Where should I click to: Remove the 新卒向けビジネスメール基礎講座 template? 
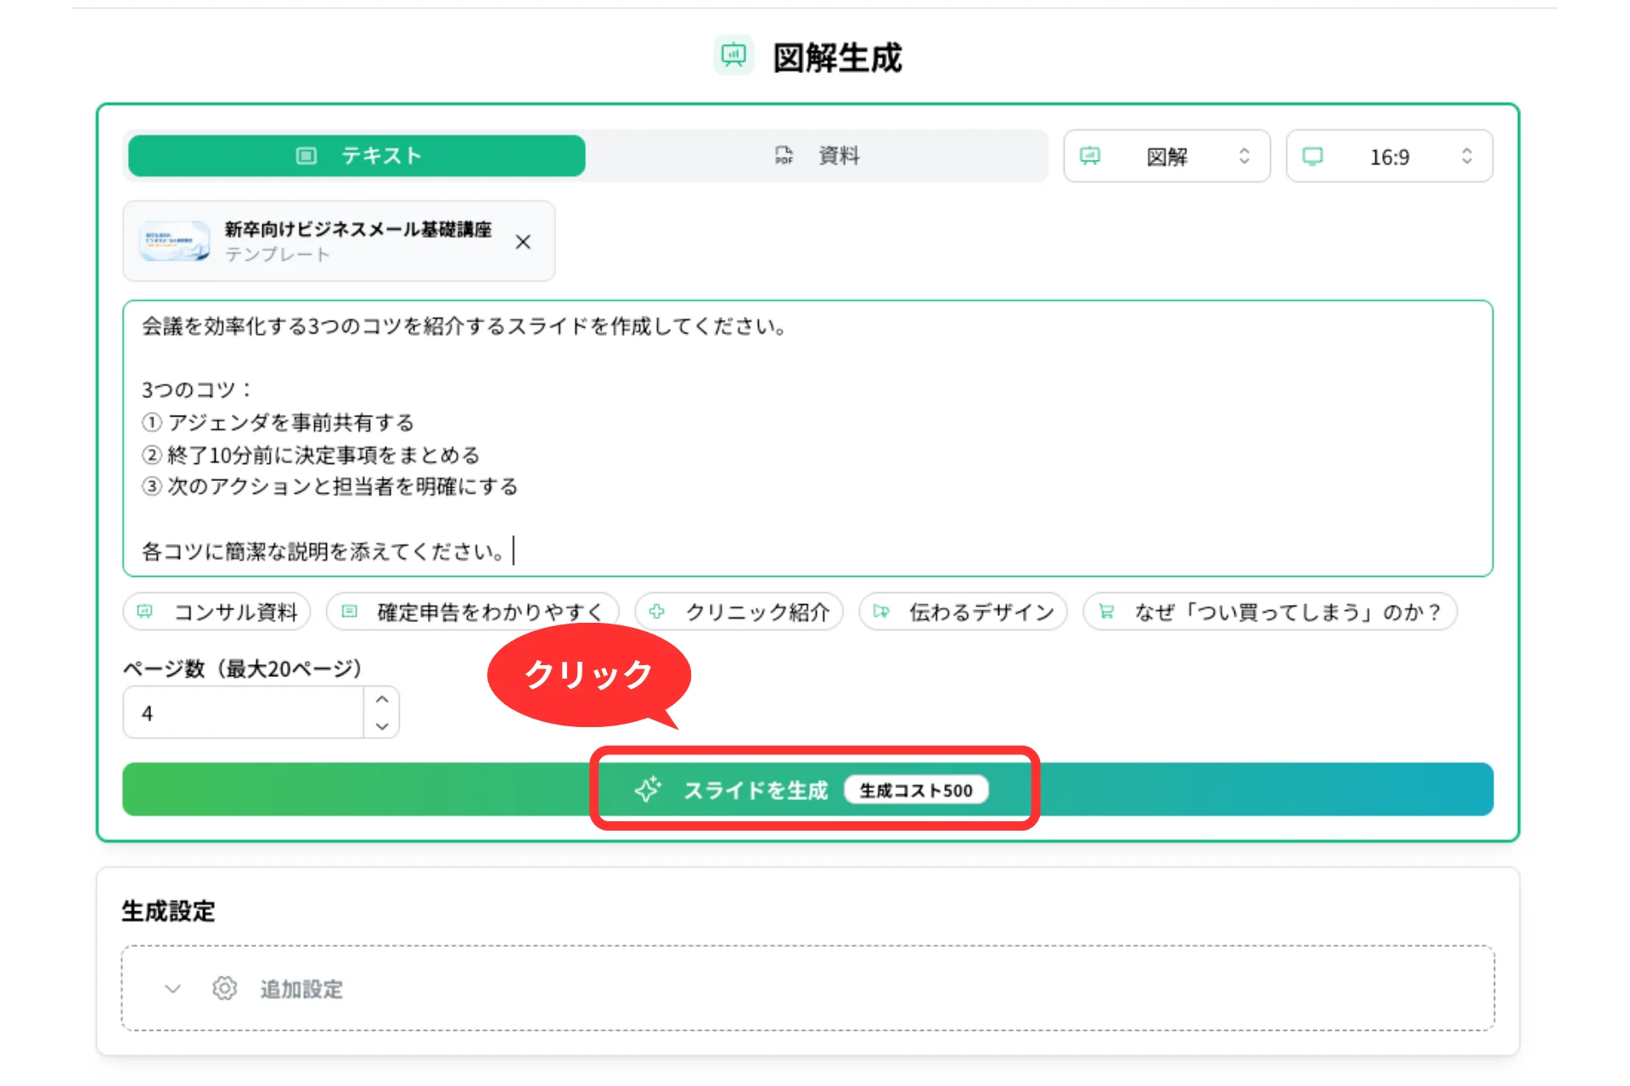523,242
